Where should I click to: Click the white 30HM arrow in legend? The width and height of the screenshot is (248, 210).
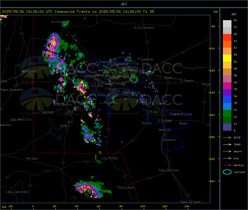227,144
